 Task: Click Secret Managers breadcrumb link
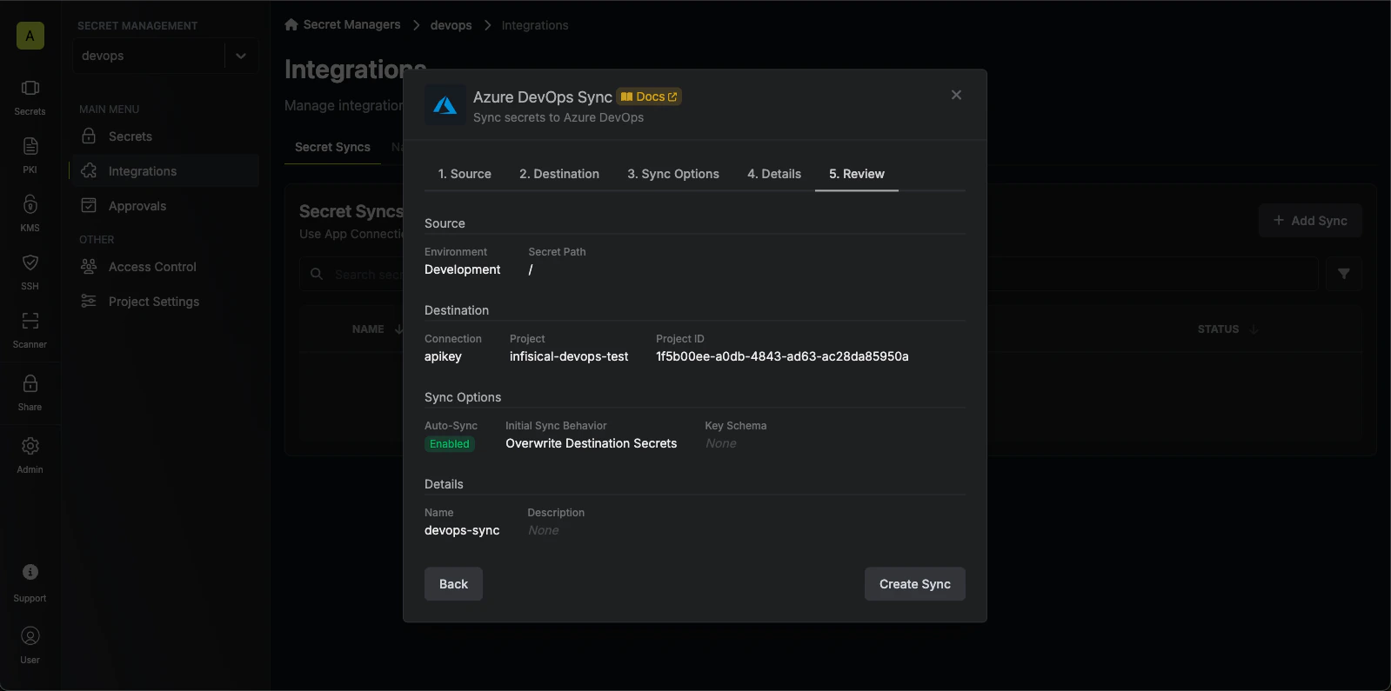tap(351, 24)
